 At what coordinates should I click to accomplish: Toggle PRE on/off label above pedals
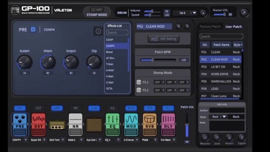tap(20, 108)
